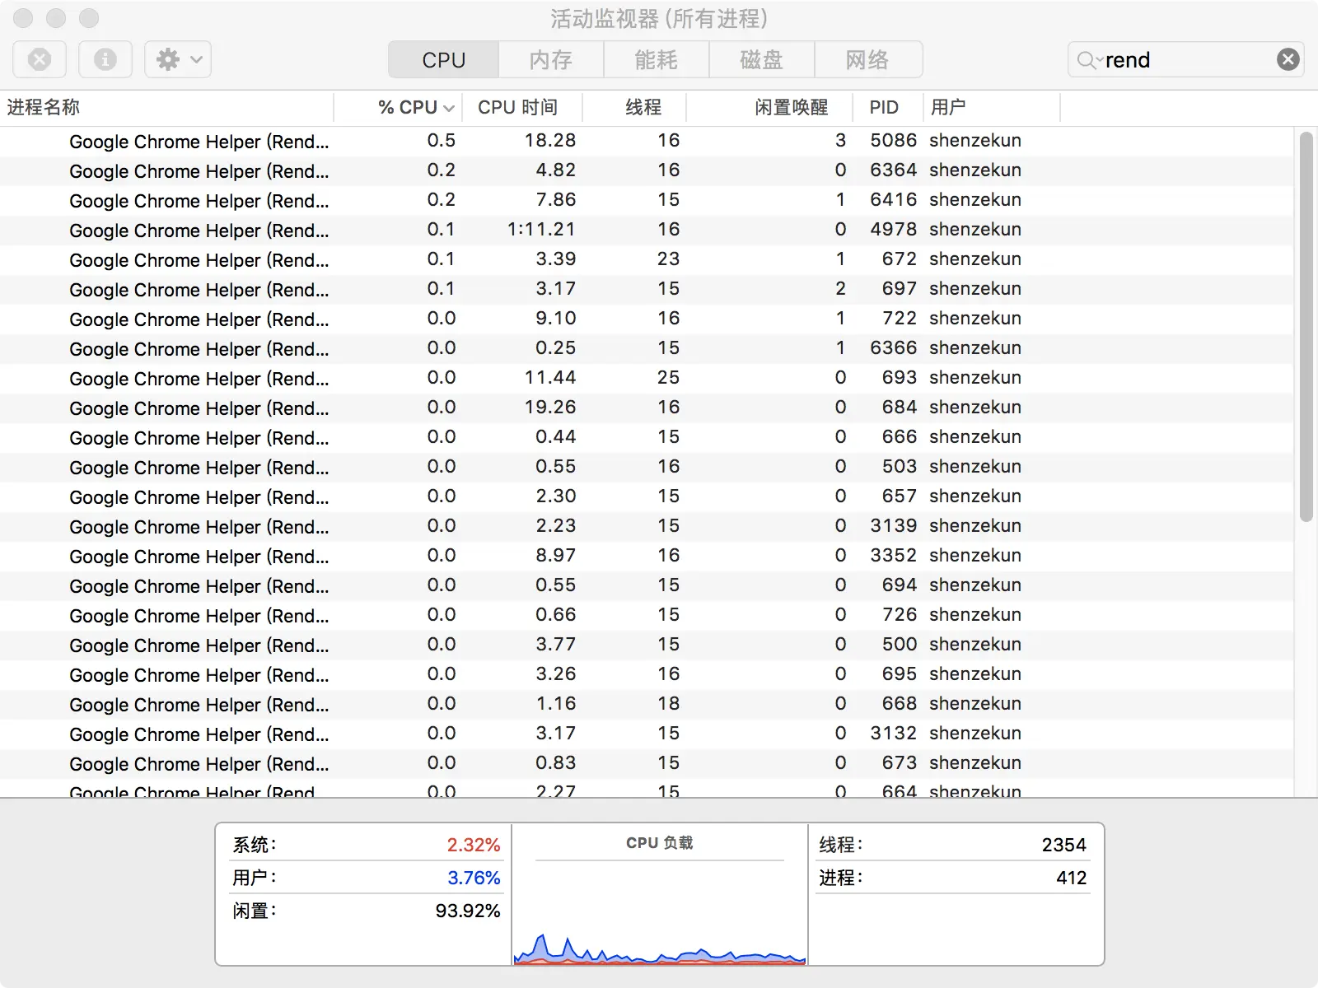
Task: Toggle sort on % CPU column header
Action: pos(399,107)
